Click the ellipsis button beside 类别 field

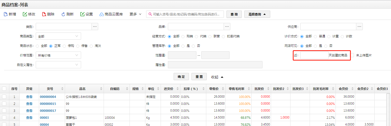point(95,27)
